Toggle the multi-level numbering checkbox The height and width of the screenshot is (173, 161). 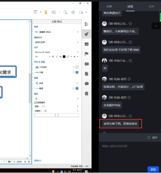pos(35,102)
